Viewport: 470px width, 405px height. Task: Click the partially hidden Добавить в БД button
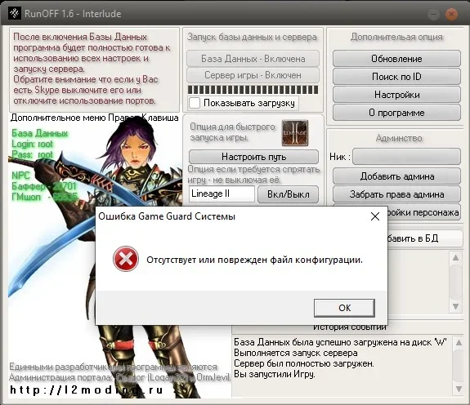coord(425,238)
